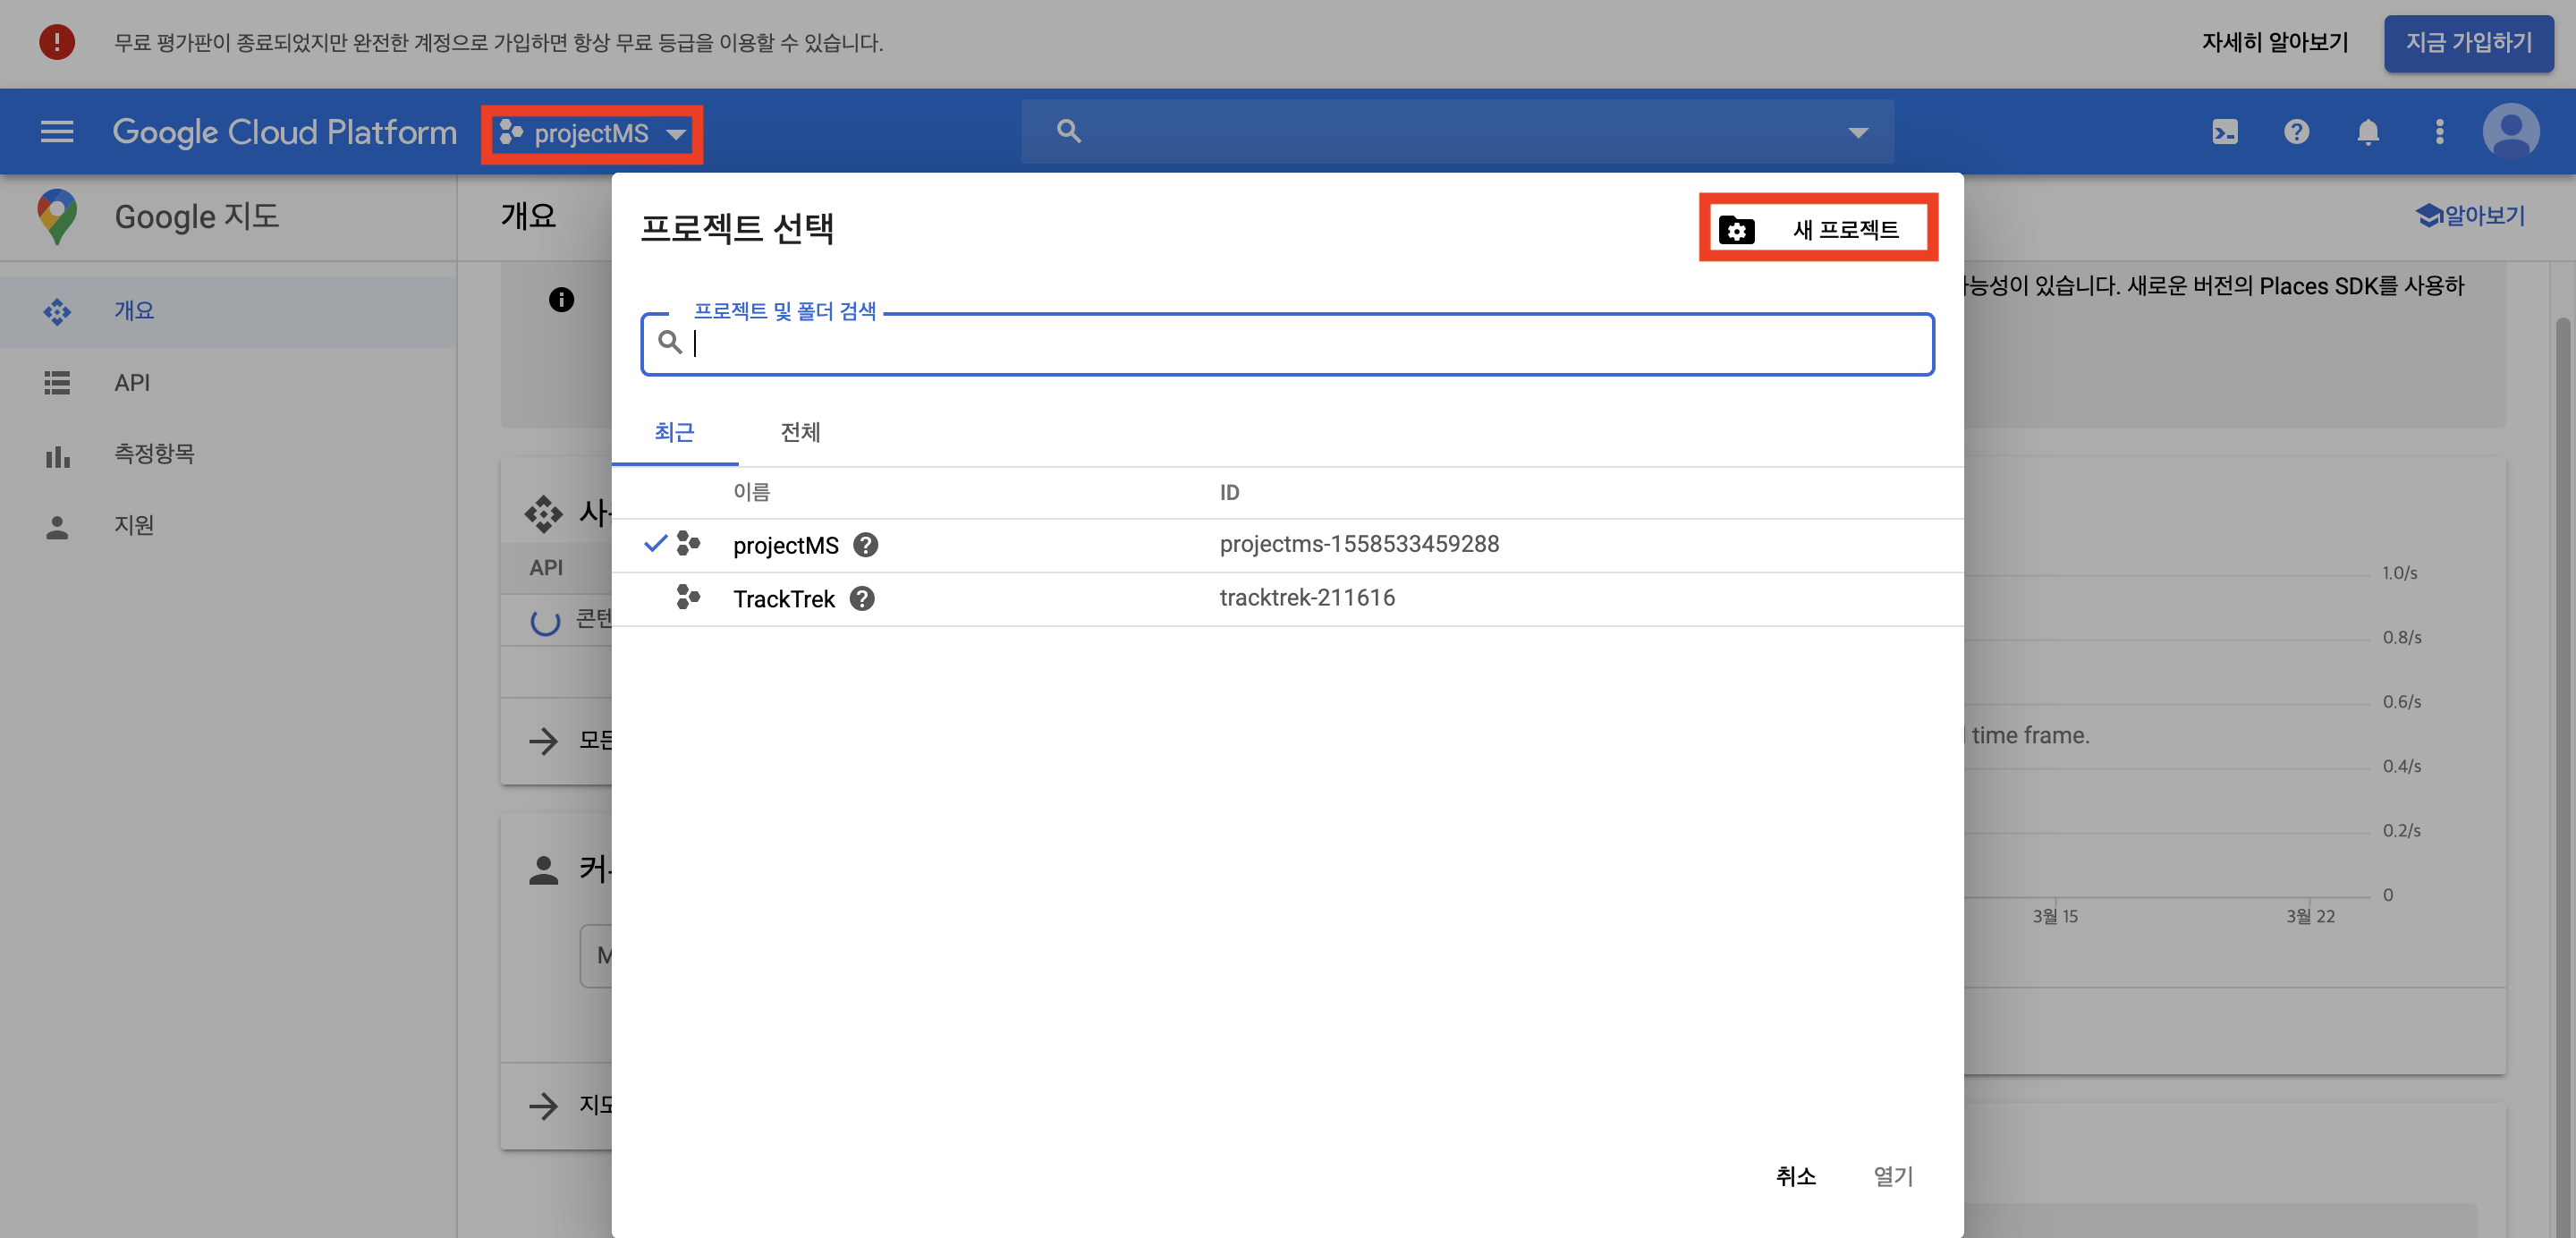Open 측정항목 in the sidebar
The height and width of the screenshot is (1238, 2576).
[x=154, y=454]
